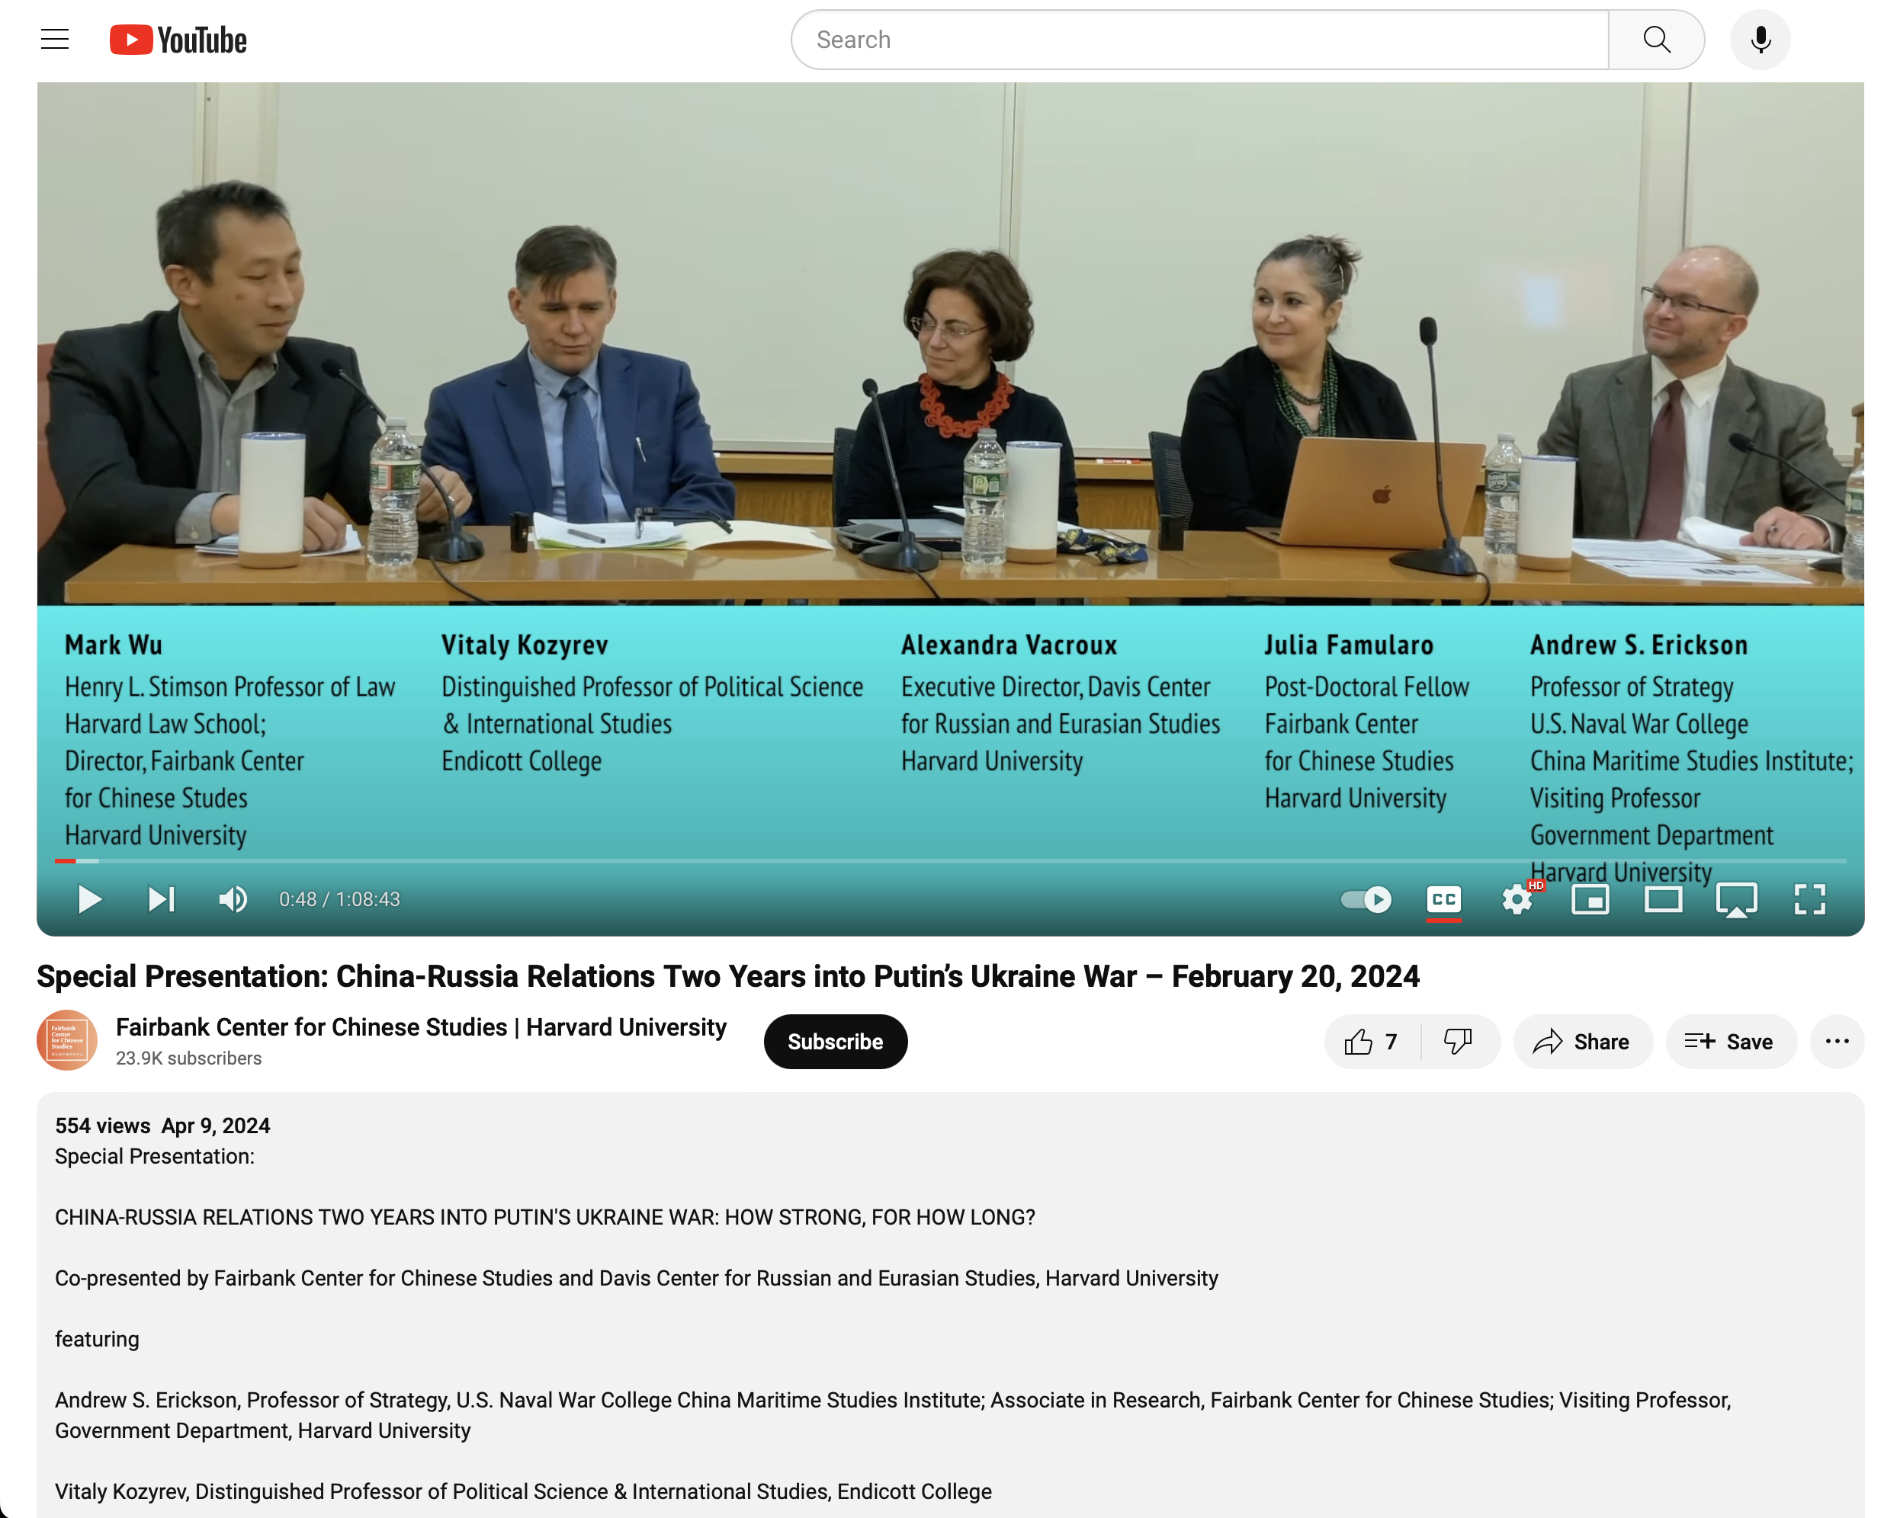
Task: Click the 'Co-presented by Fairbank Center' line
Action: [x=636, y=1278]
